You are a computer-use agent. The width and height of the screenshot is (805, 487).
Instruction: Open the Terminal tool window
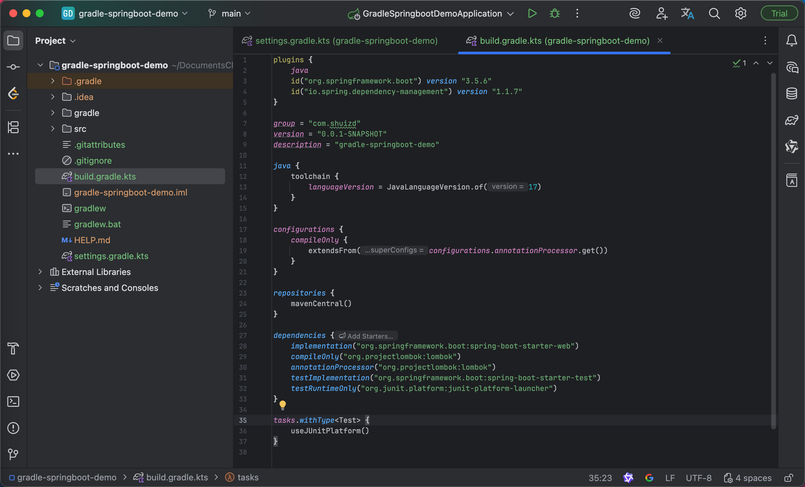(x=13, y=402)
